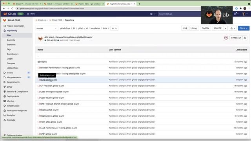Click the commit hash 59469a17
This screenshot has height=141, width=251.
tap(236, 38)
